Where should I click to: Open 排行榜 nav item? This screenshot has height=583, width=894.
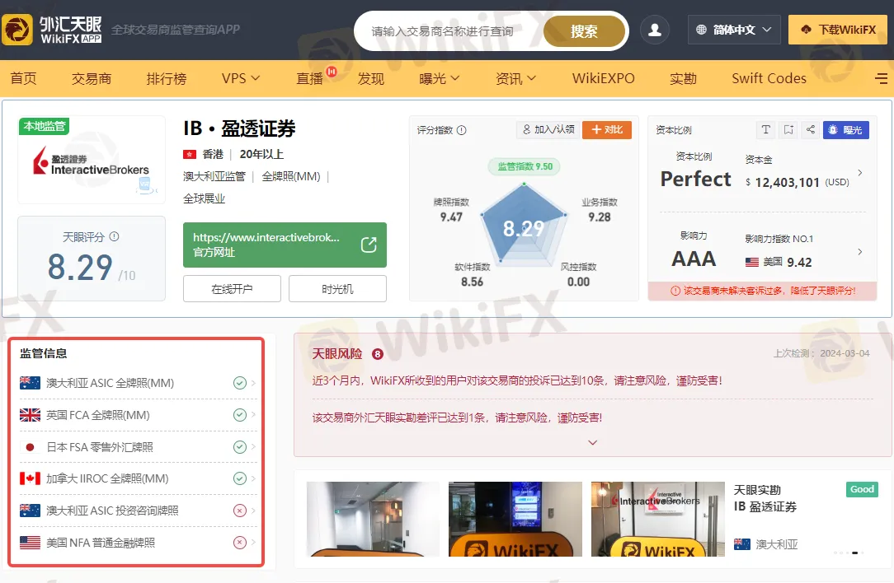[167, 78]
